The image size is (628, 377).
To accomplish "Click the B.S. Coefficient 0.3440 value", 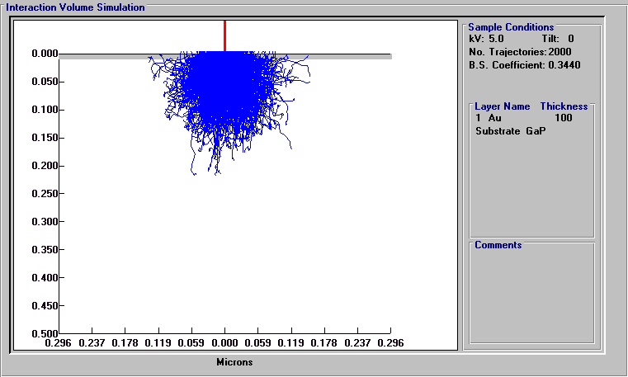I will pos(524,65).
